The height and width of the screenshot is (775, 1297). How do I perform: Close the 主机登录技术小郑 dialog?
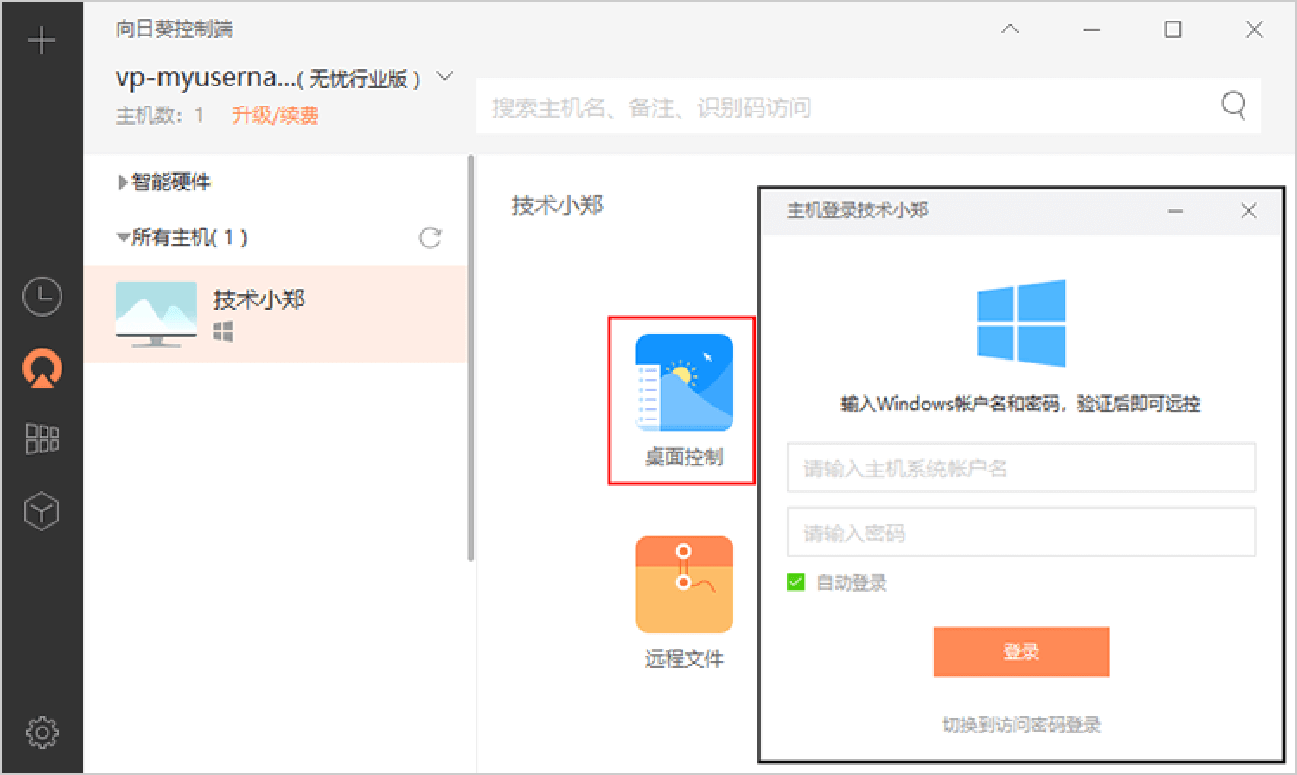1249,211
